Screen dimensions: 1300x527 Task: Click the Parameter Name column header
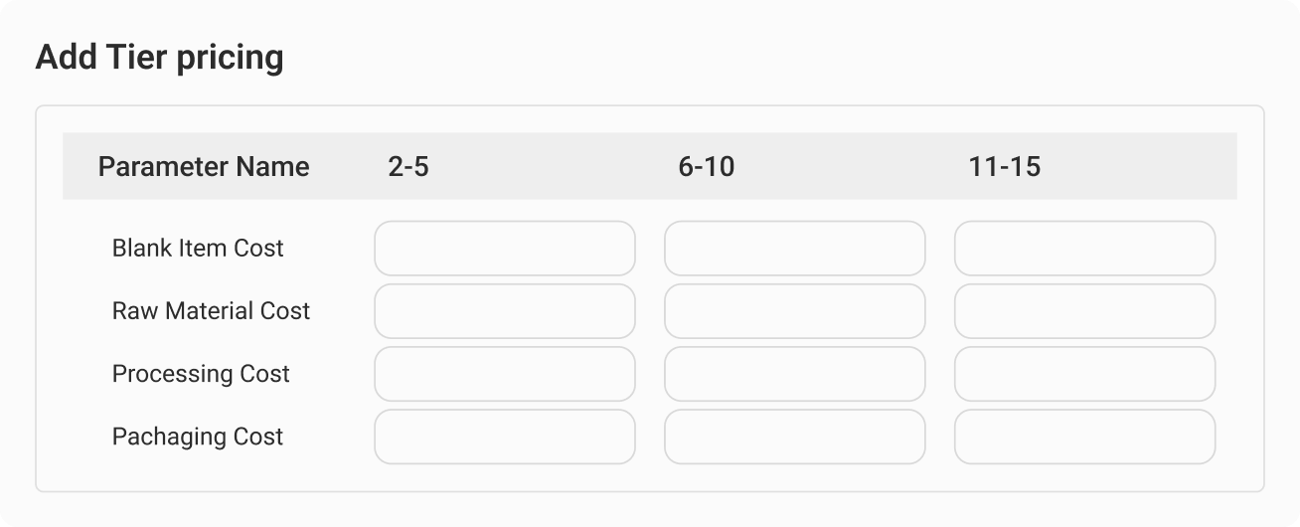[204, 167]
